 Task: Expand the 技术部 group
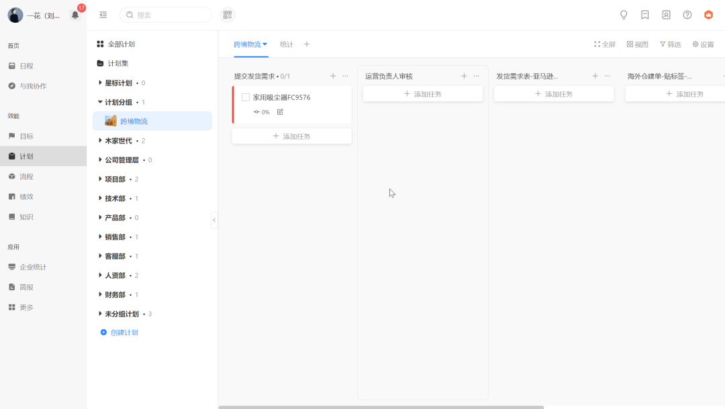pos(100,198)
